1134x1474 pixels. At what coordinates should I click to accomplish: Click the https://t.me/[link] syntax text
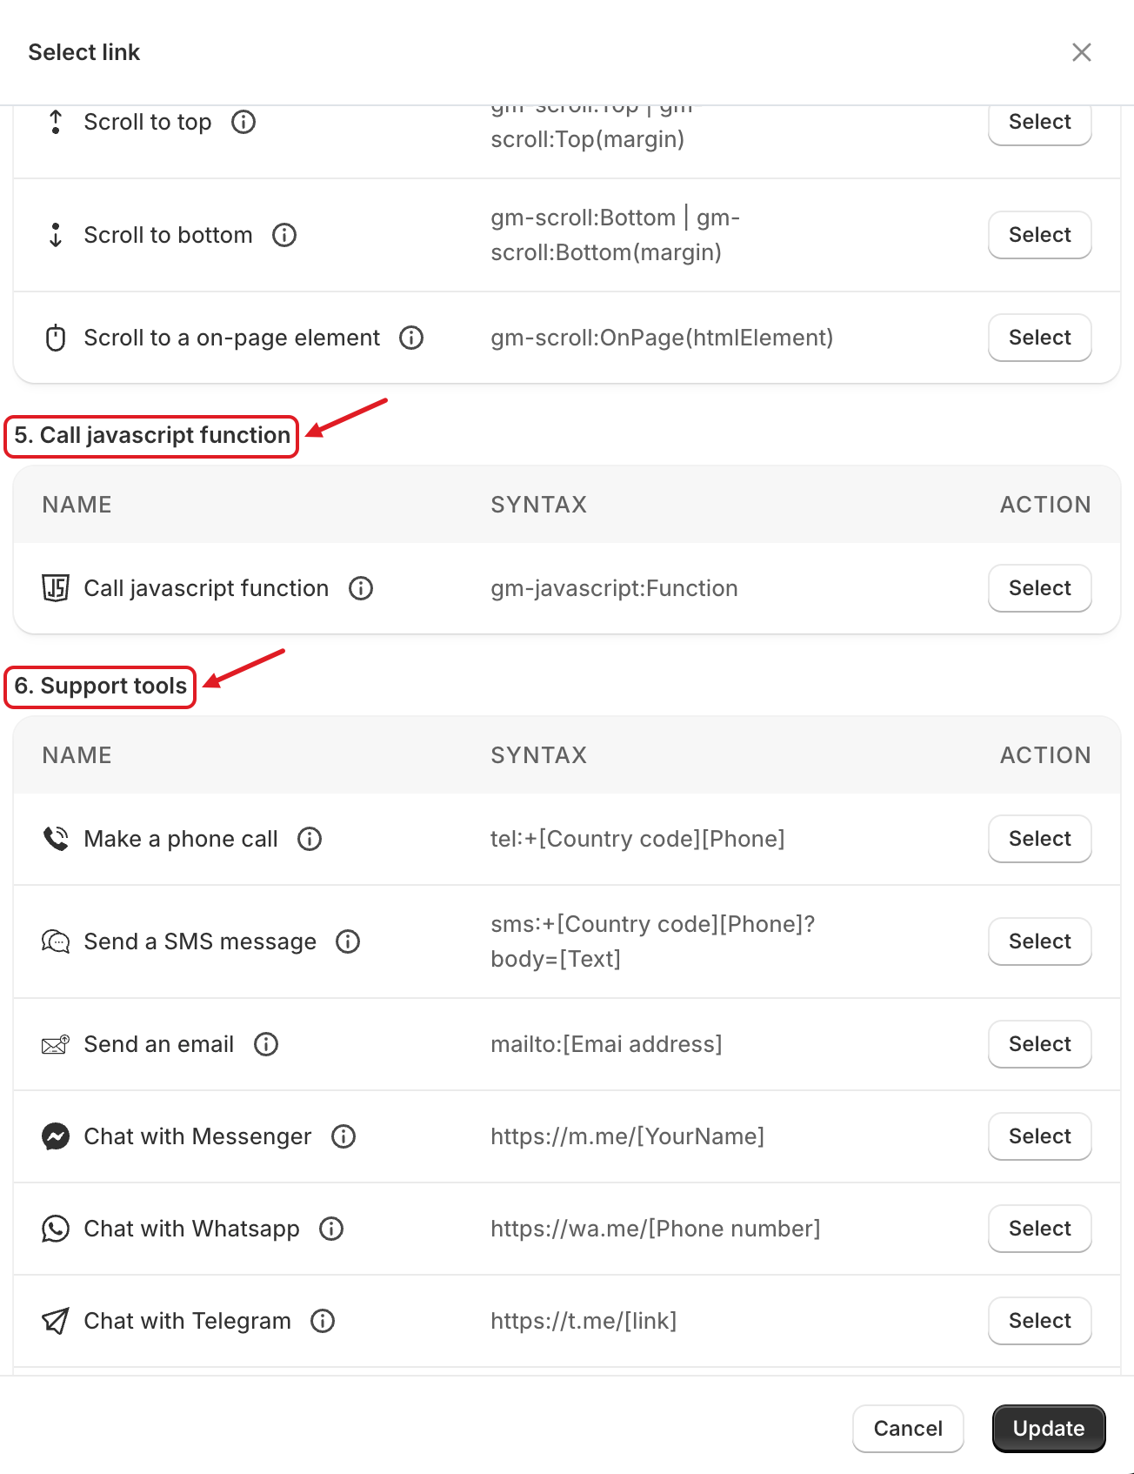coord(584,1321)
